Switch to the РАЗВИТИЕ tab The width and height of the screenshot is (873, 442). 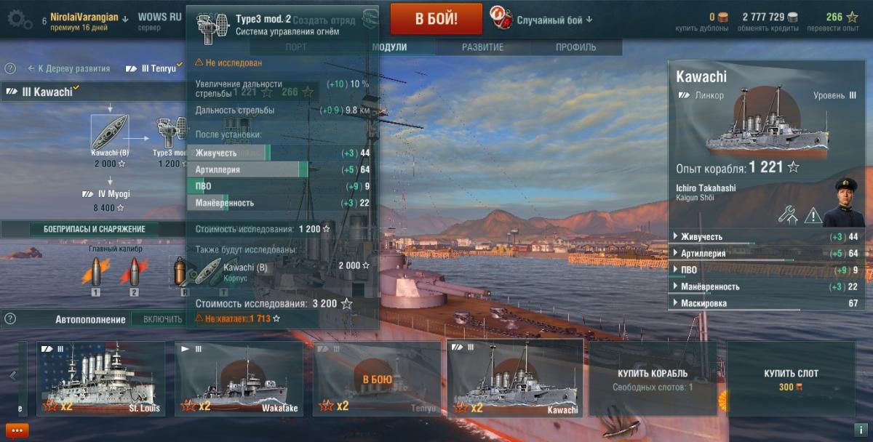482,47
